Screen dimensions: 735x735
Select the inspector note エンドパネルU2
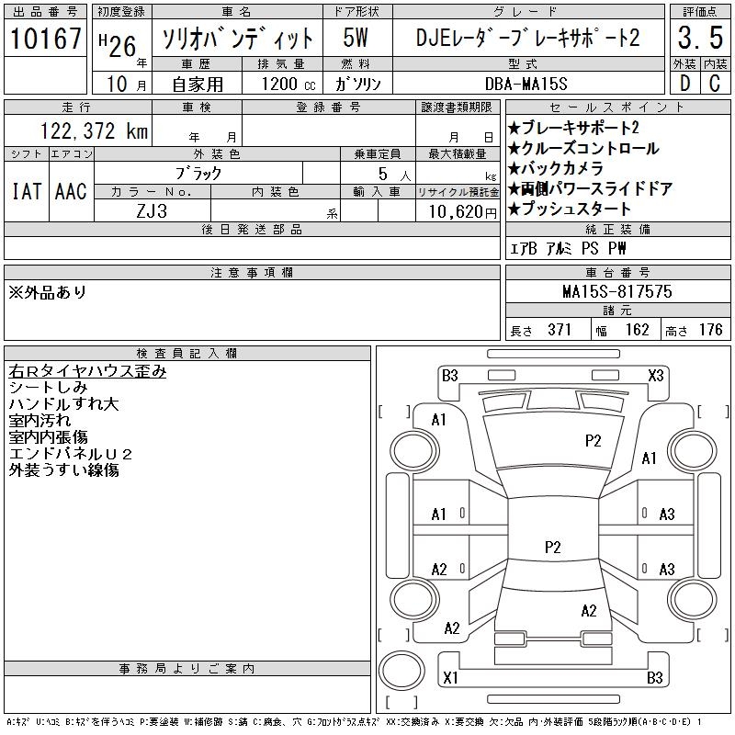coord(71,454)
